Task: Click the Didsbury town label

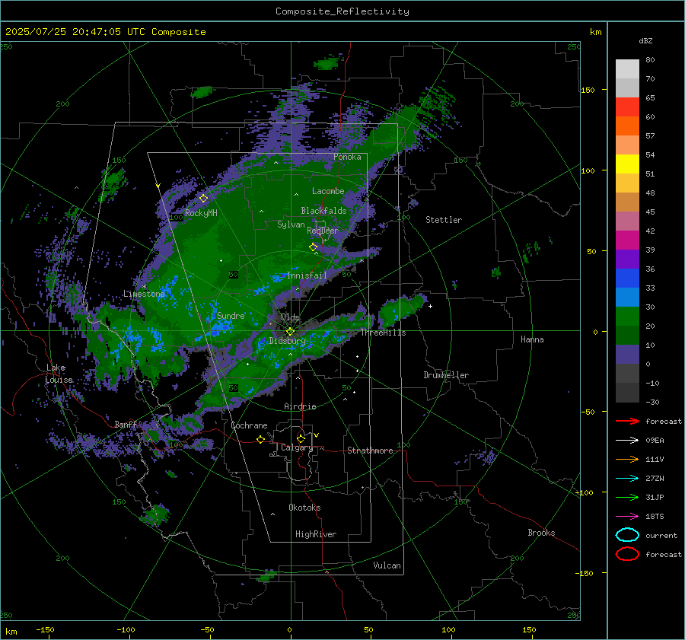Action: pyautogui.click(x=287, y=341)
